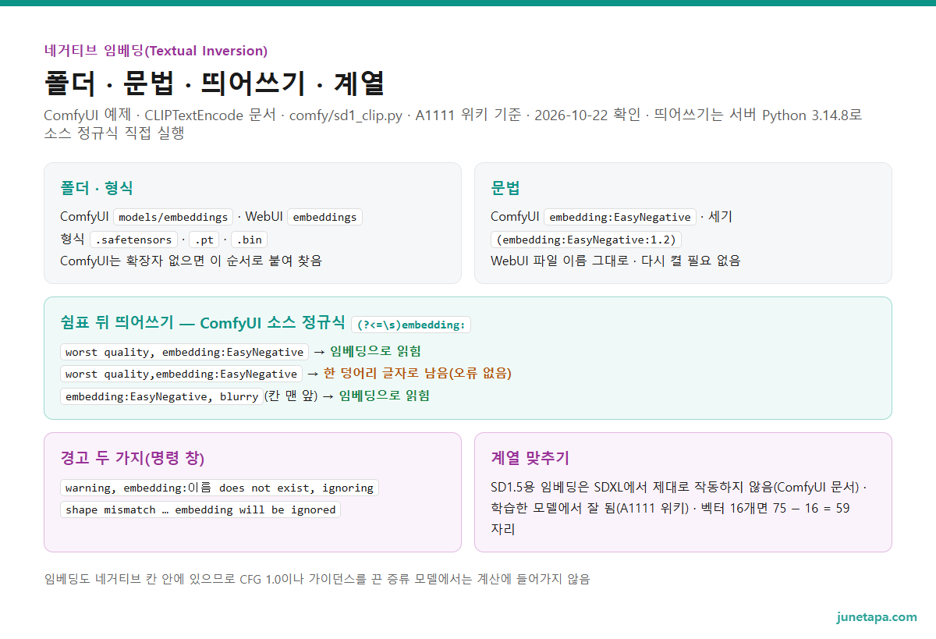This screenshot has width=936, height=639.
Task: Click the .safetensors format chip
Action: [133, 239]
